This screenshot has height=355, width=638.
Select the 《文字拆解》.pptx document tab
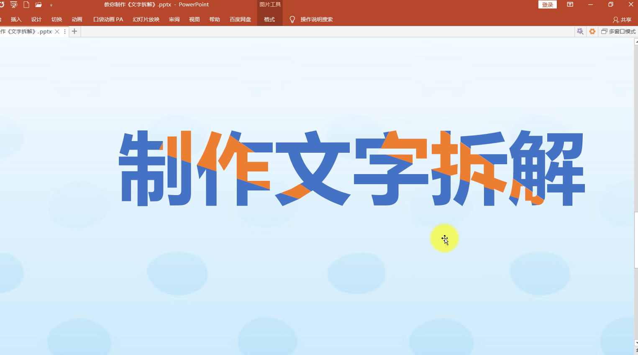(x=26, y=31)
